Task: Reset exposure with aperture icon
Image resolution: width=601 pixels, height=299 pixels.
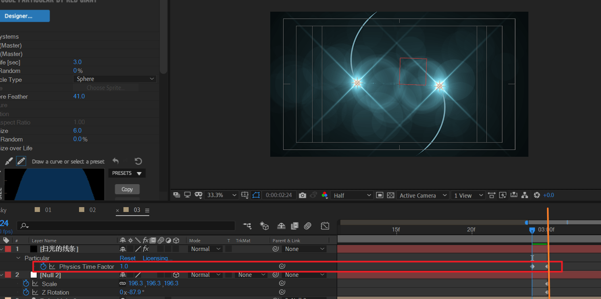Action: pyautogui.click(x=536, y=195)
